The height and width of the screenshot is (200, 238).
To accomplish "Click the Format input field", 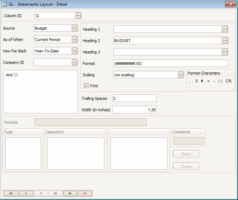I will point(170,63).
